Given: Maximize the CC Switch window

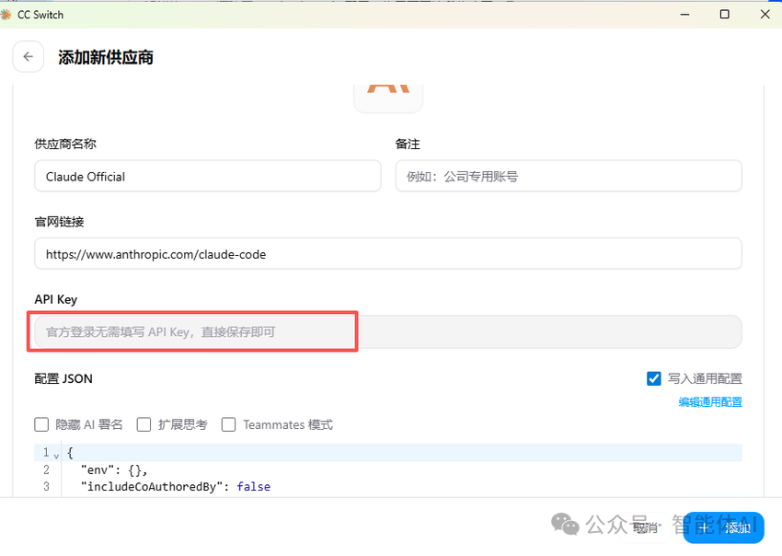Looking at the screenshot, I should [726, 14].
